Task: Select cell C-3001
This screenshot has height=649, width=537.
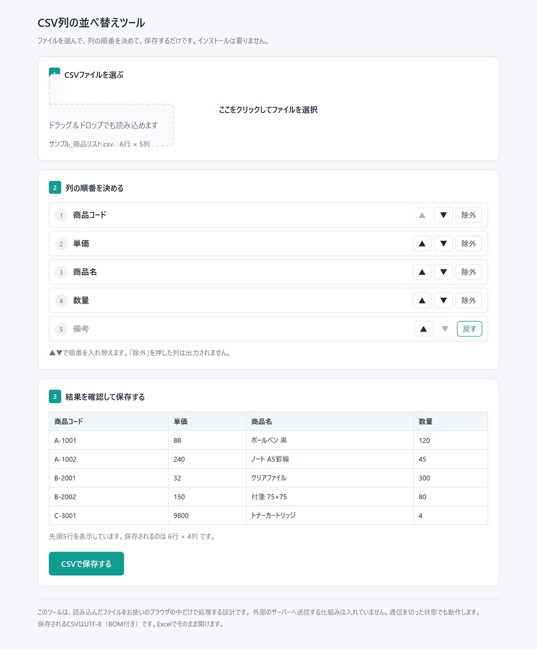Action: pyautogui.click(x=108, y=516)
